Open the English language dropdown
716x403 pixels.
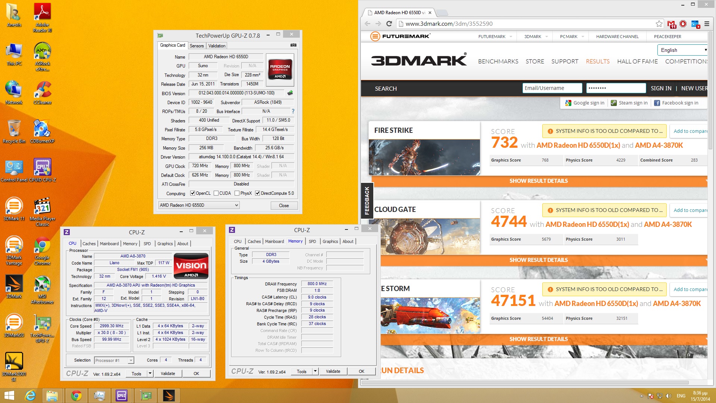pyautogui.click(x=682, y=50)
